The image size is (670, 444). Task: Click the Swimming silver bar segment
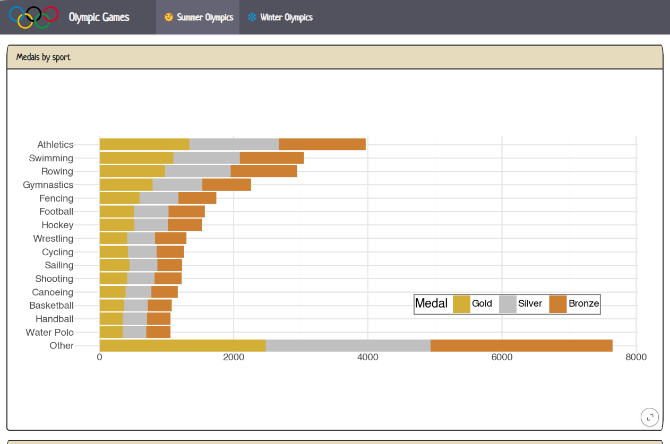coord(207,158)
